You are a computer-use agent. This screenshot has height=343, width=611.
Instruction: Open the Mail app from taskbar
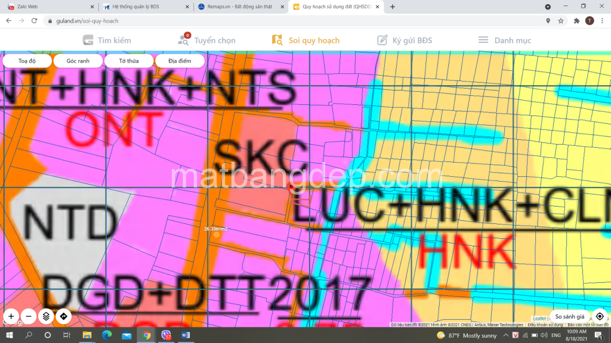pos(126,335)
